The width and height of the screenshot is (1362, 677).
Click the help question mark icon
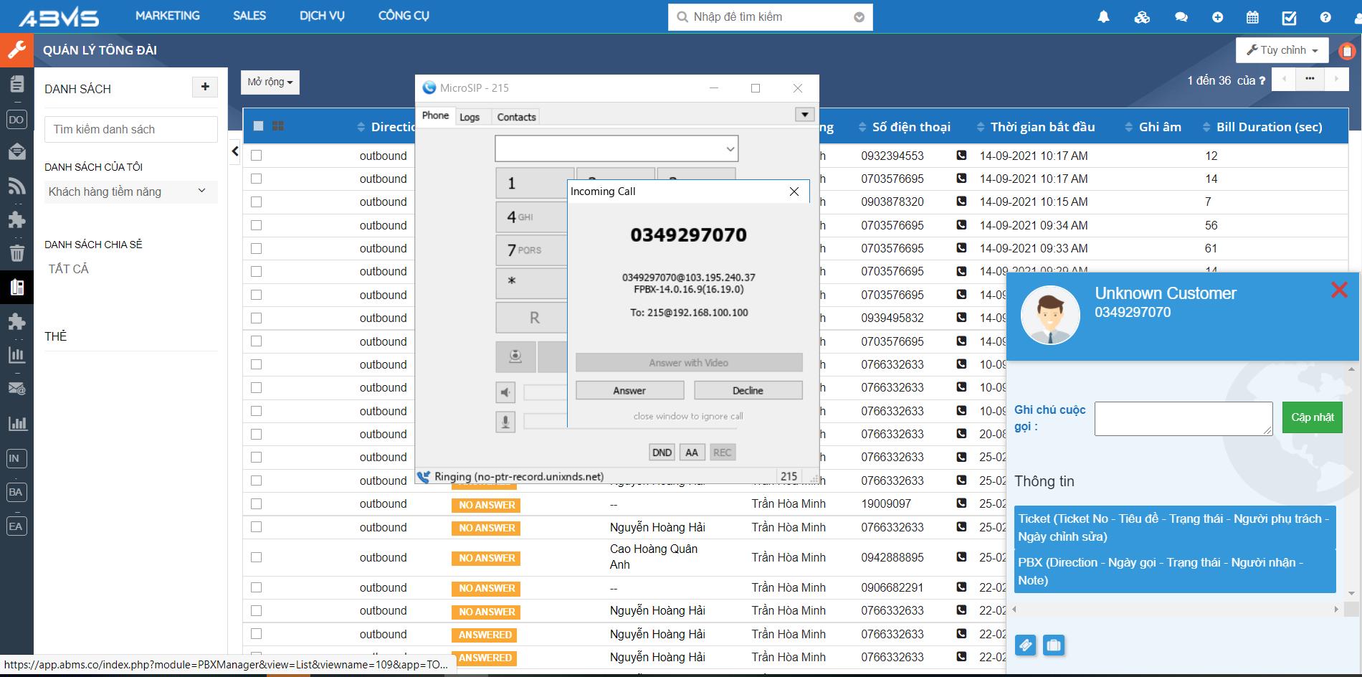1325,17
